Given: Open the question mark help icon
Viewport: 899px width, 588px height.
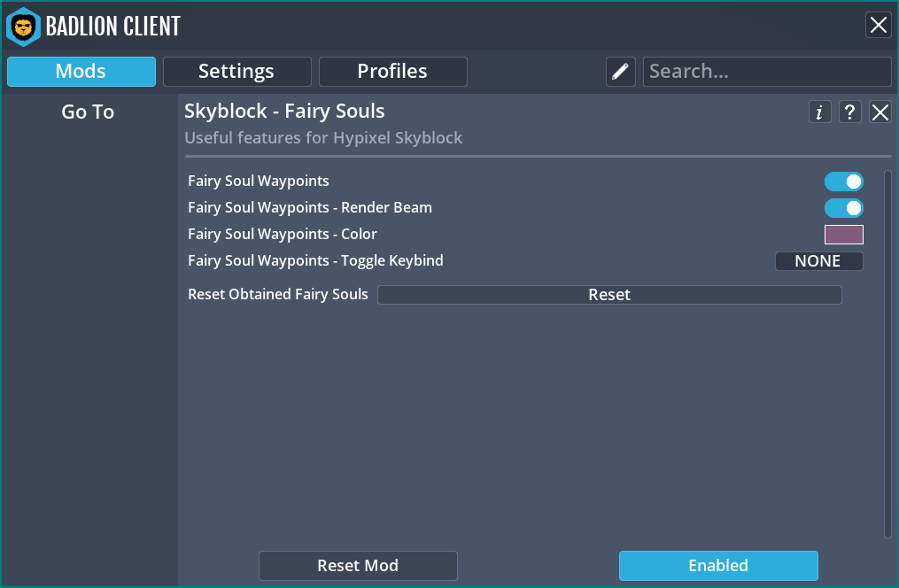Looking at the screenshot, I should (849, 112).
